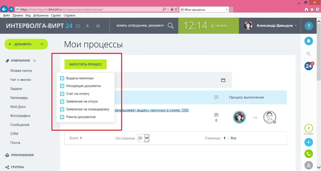Viewport: 321px width, 171px height.
Task: Select Заявление на отпуск from process list
Action: (x=82, y=102)
